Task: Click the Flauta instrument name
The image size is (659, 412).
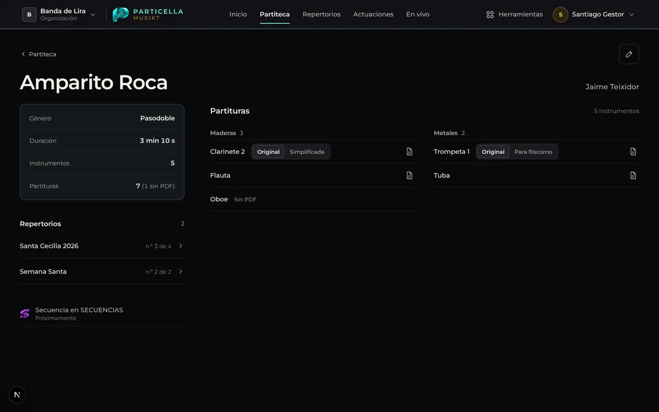Action: point(220,175)
